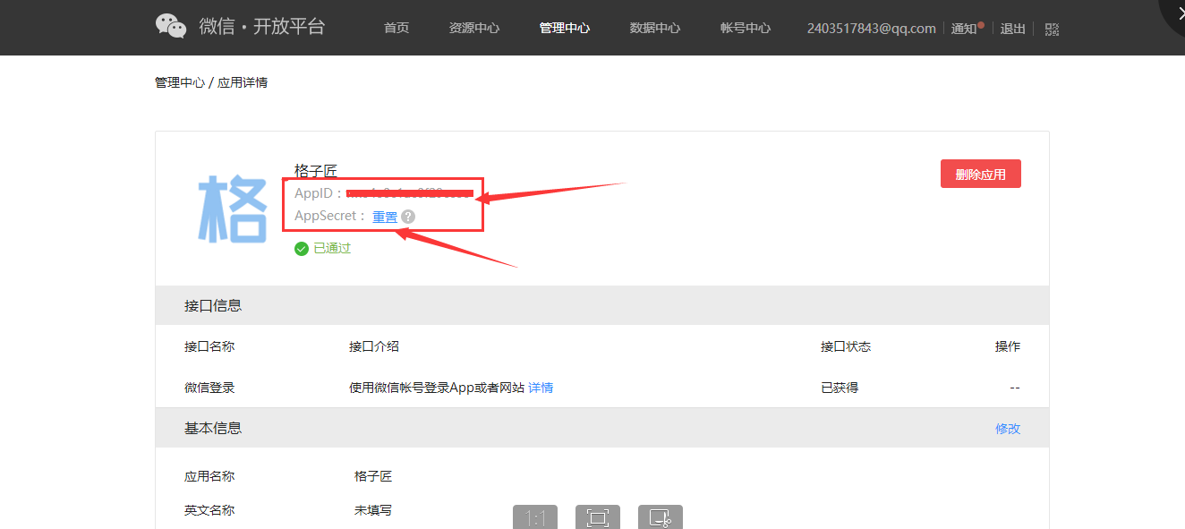The height and width of the screenshot is (529, 1185).
Task: Click the red 删除应用 button
Action: pos(981,175)
